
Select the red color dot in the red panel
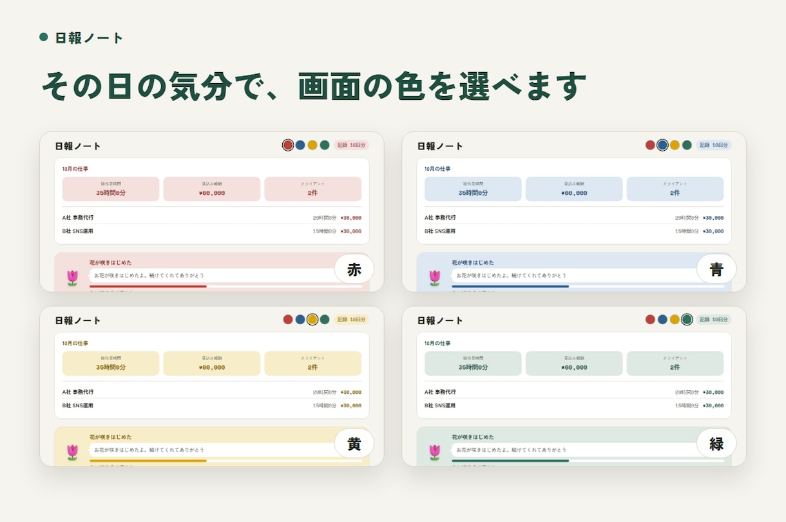pyautogui.click(x=288, y=145)
